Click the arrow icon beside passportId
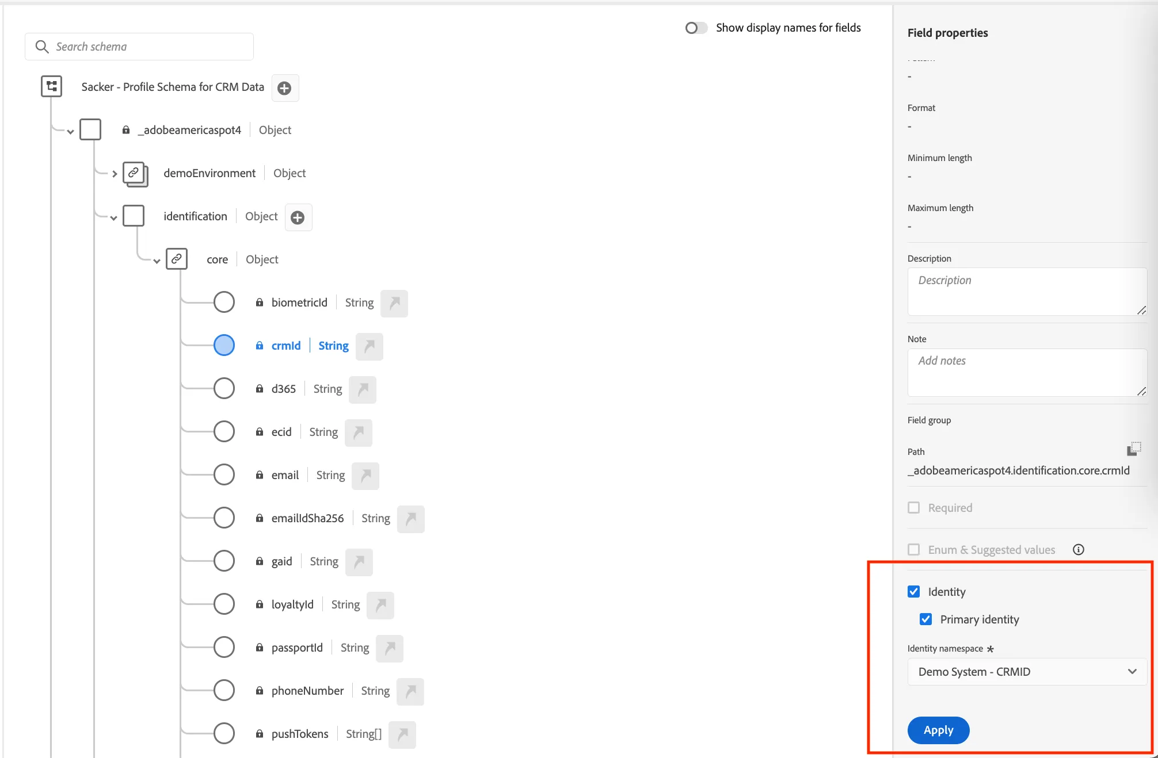This screenshot has width=1158, height=758. (x=390, y=648)
